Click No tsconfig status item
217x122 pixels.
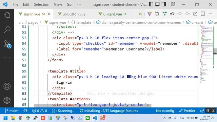165,111
